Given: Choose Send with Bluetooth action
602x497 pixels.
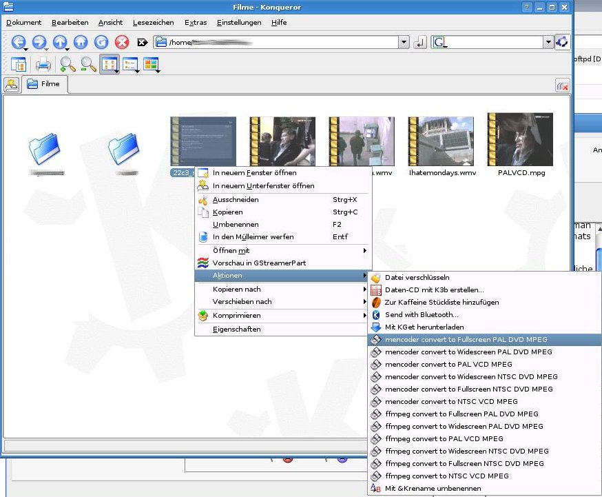Looking at the screenshot, I should 484,315.
